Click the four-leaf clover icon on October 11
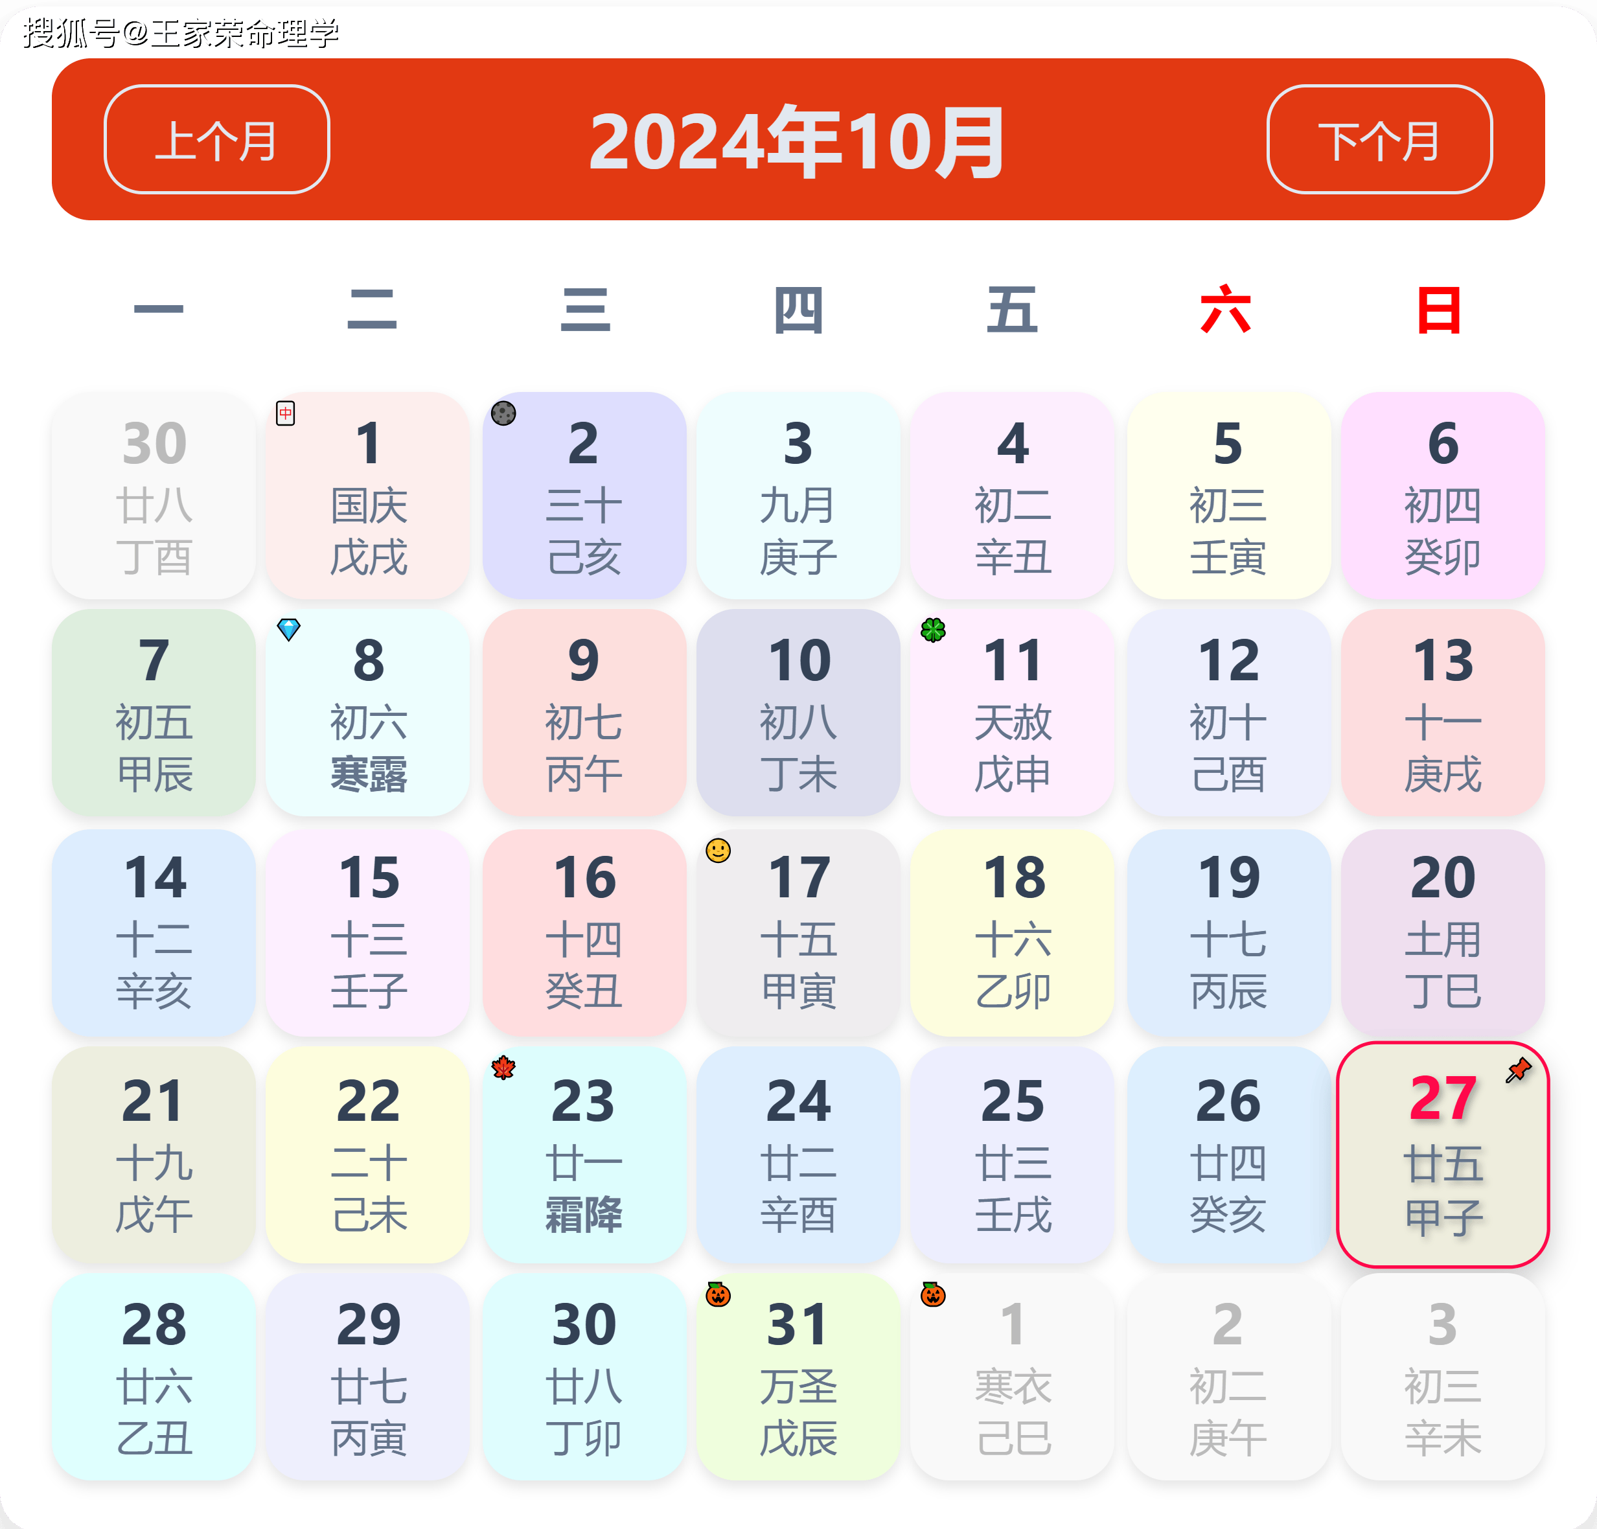The image size is (1597, 1529). (933, 630)
